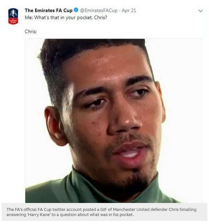The height and width of the screenshot is (224, 209).
Task: Click the trophy in the FA Cup crest
Action: coord(13,13)
